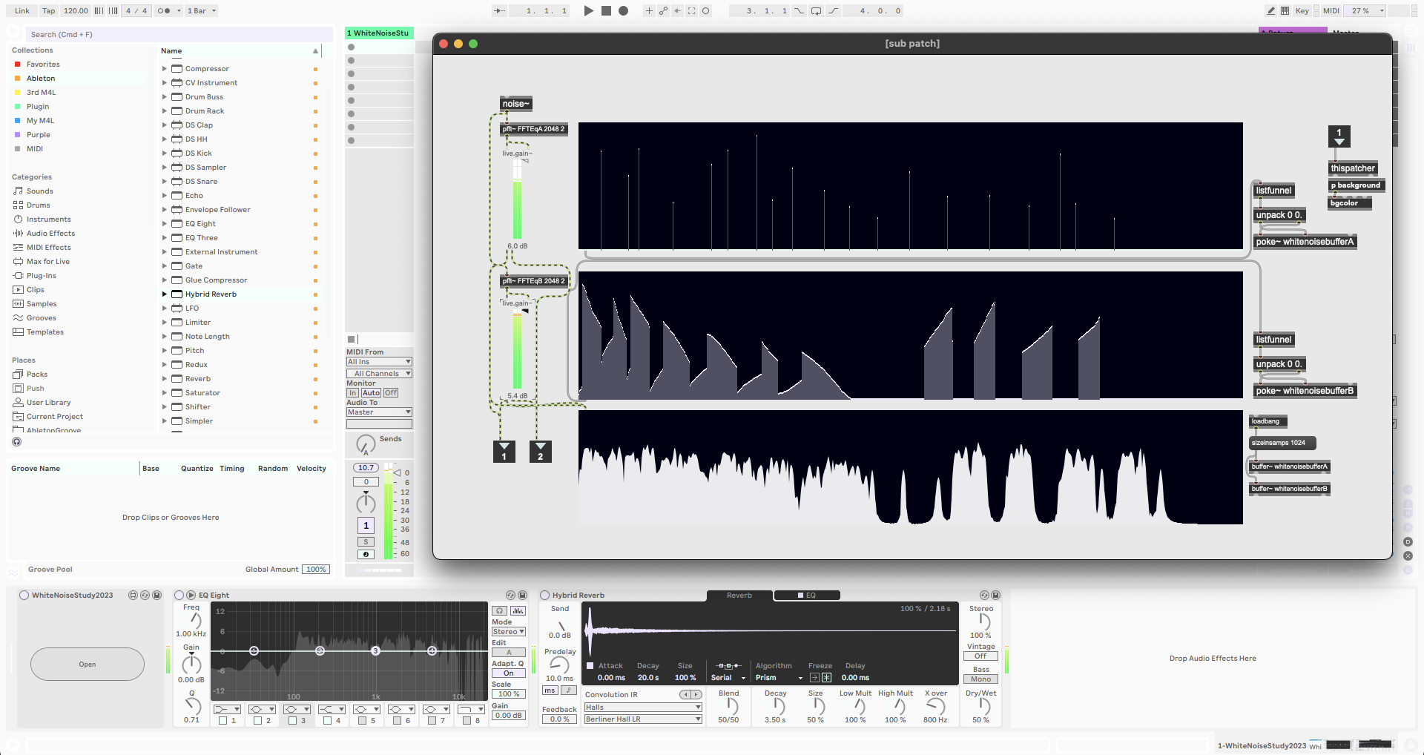This screenshot has width=1424, height=755.
Task: Click the EQ Eight headphone audition icon
Action: [500, 610]
